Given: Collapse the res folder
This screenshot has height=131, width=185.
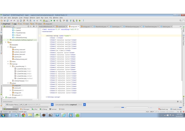Looking at the screenshot, I should pyautogui.click(x=6, y=42).
